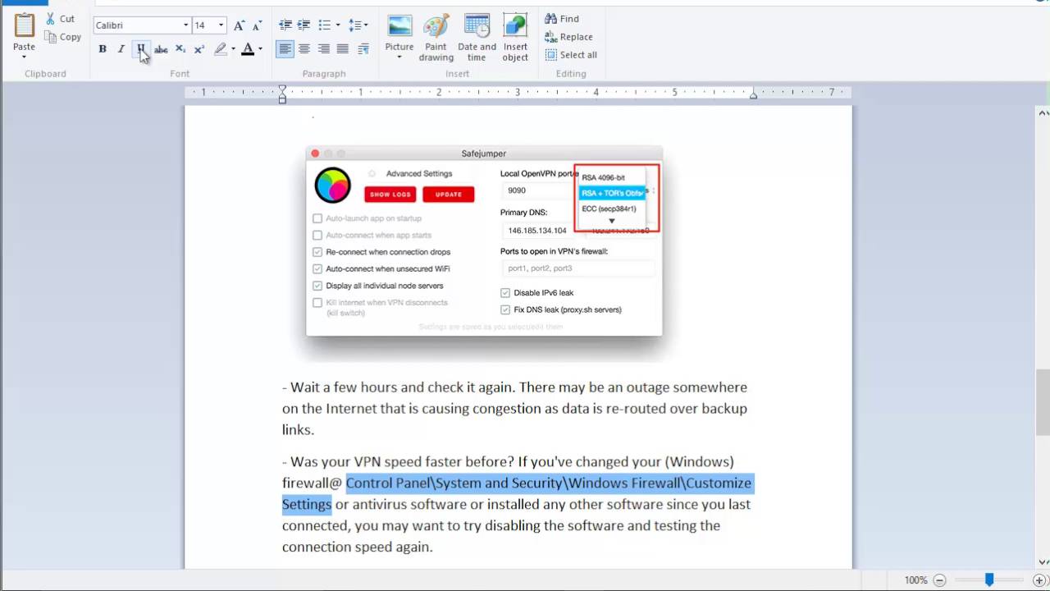The height and width of the screenshot is (591, 1050).
Task: Toggle italic formatting
Action: [121, 49]
